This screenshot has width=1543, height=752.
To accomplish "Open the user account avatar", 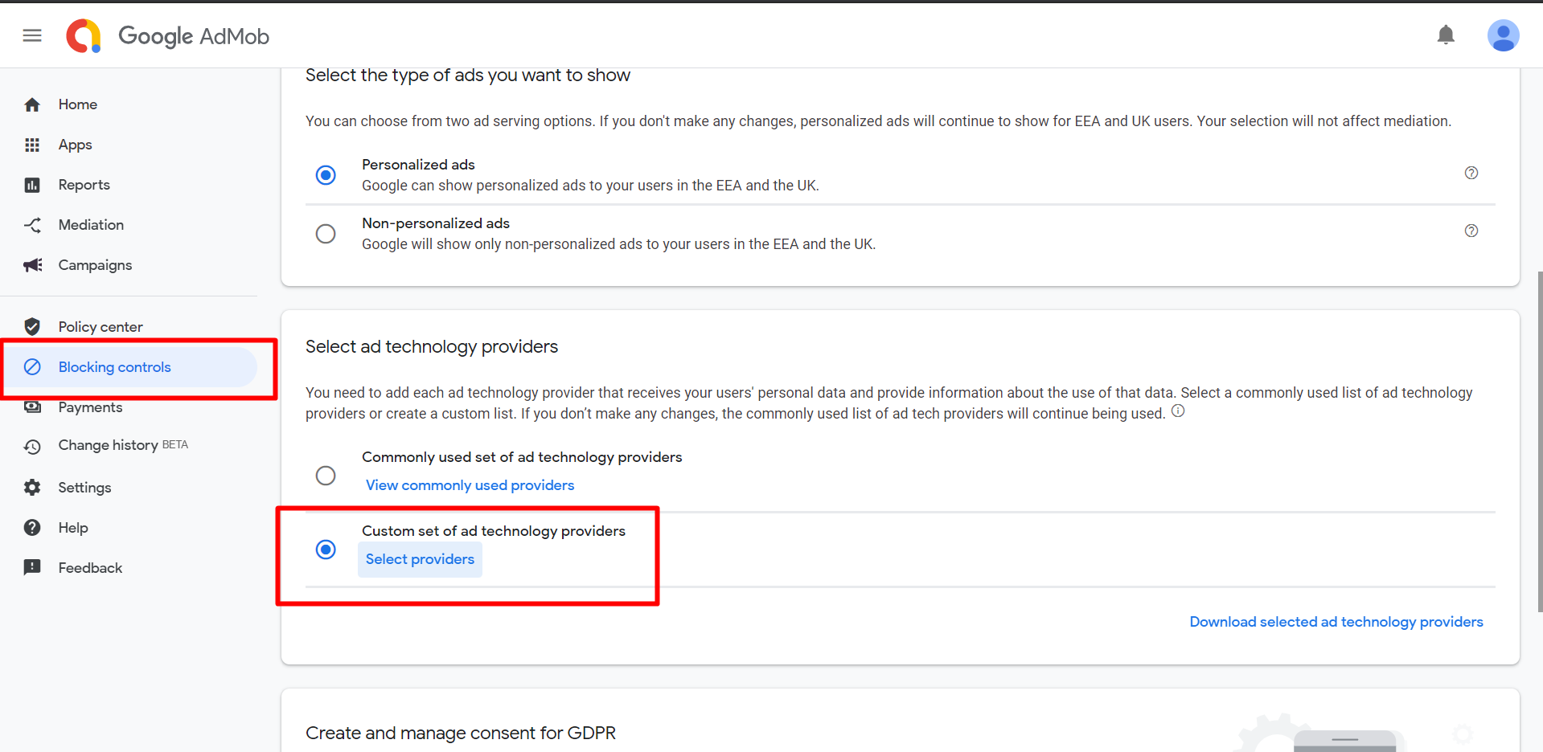I will point(1503,35).
